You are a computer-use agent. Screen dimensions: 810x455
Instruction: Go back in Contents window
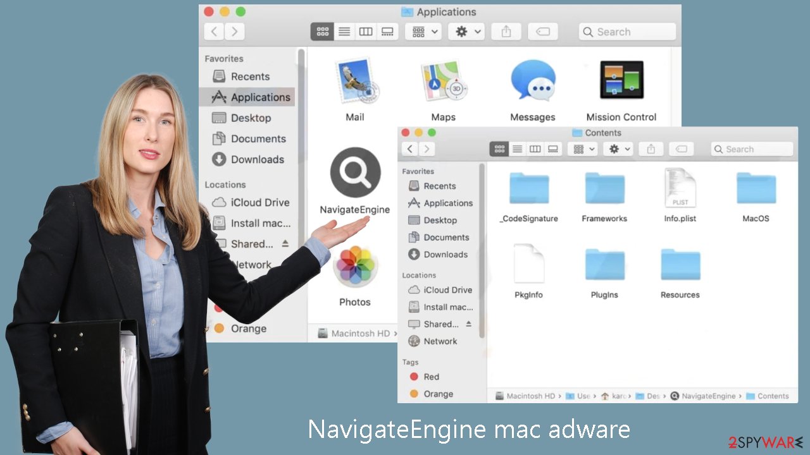point(410,149)
